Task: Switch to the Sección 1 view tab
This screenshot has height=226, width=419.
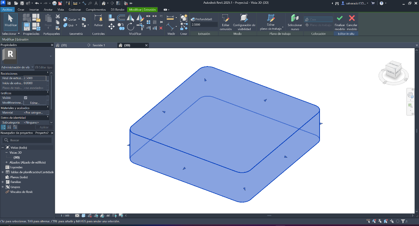Action: [x=99, y=45]
